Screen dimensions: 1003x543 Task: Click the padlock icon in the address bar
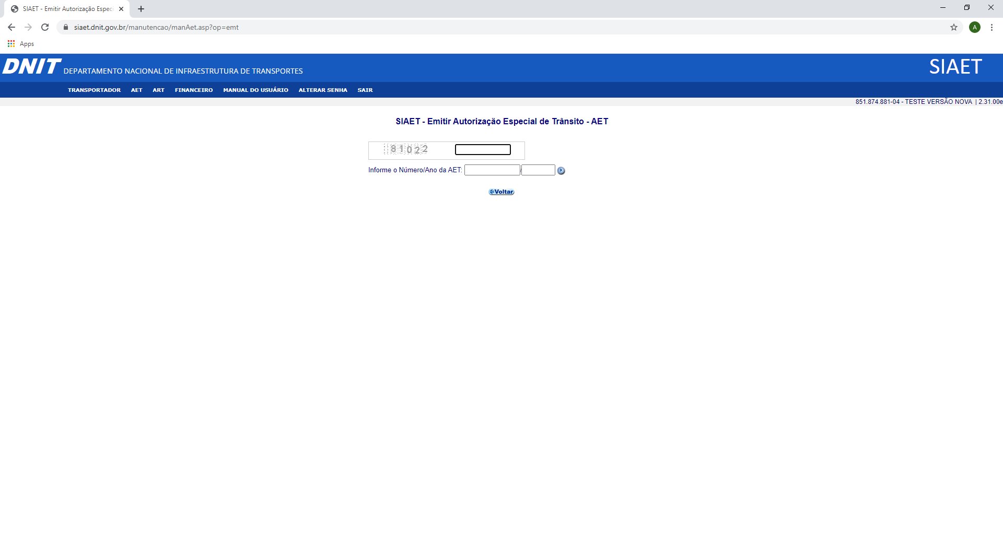[x=65, y=27]
